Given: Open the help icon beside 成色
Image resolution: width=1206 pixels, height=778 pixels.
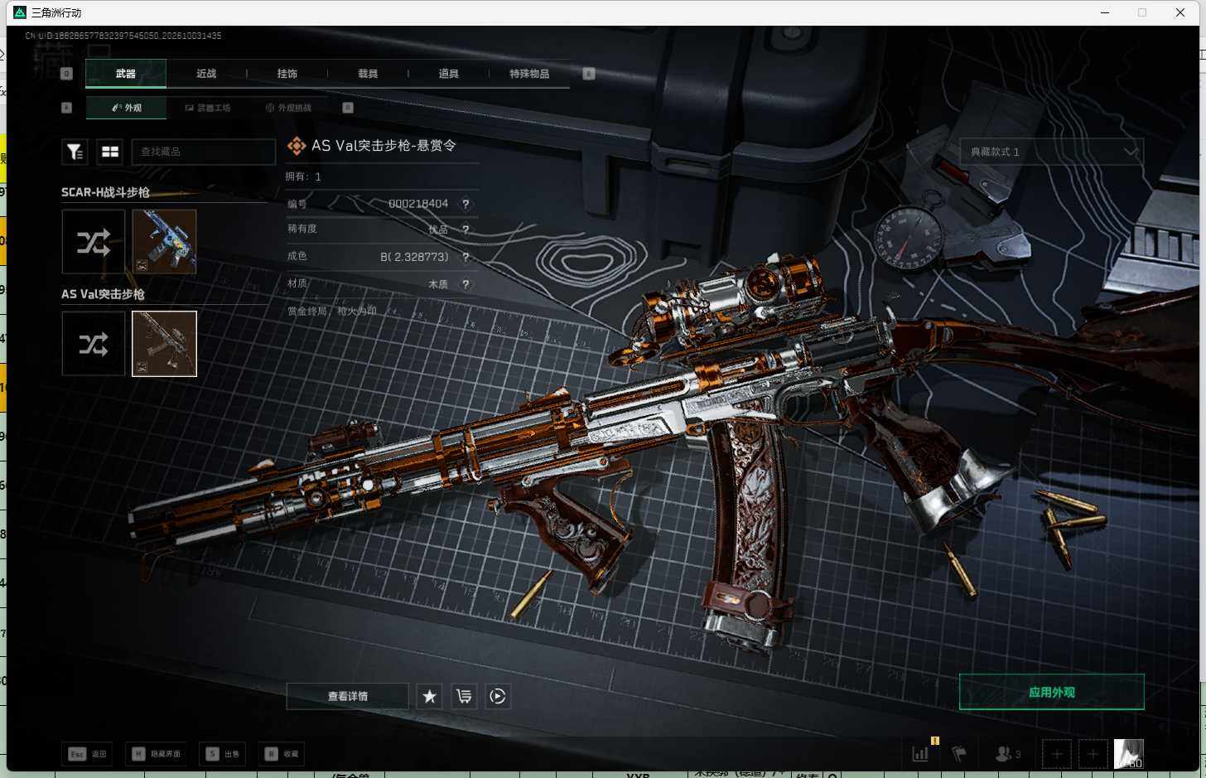Looking at the screenshot, I should (466, 257).
